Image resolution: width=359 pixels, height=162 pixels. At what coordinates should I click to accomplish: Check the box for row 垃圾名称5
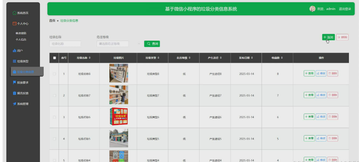tap(54, 139)
